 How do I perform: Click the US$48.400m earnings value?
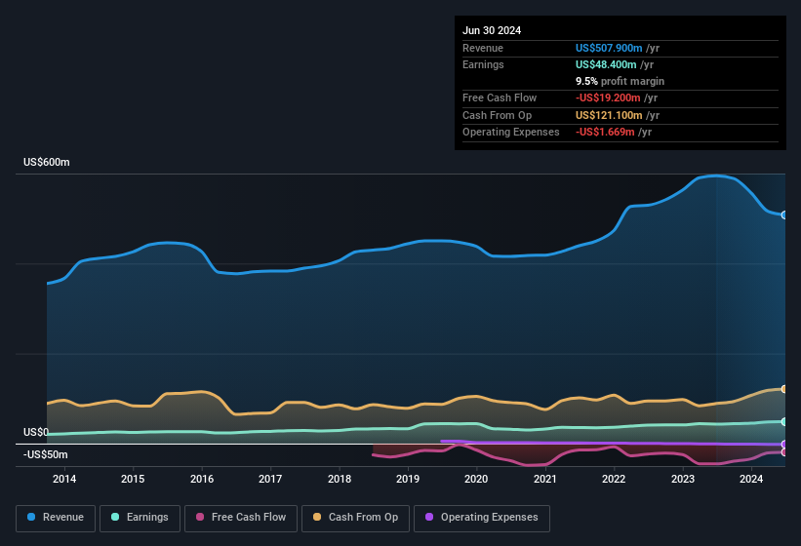point(606,64)
